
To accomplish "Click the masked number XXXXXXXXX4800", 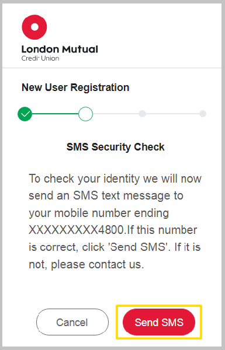I will pos(77,230).
